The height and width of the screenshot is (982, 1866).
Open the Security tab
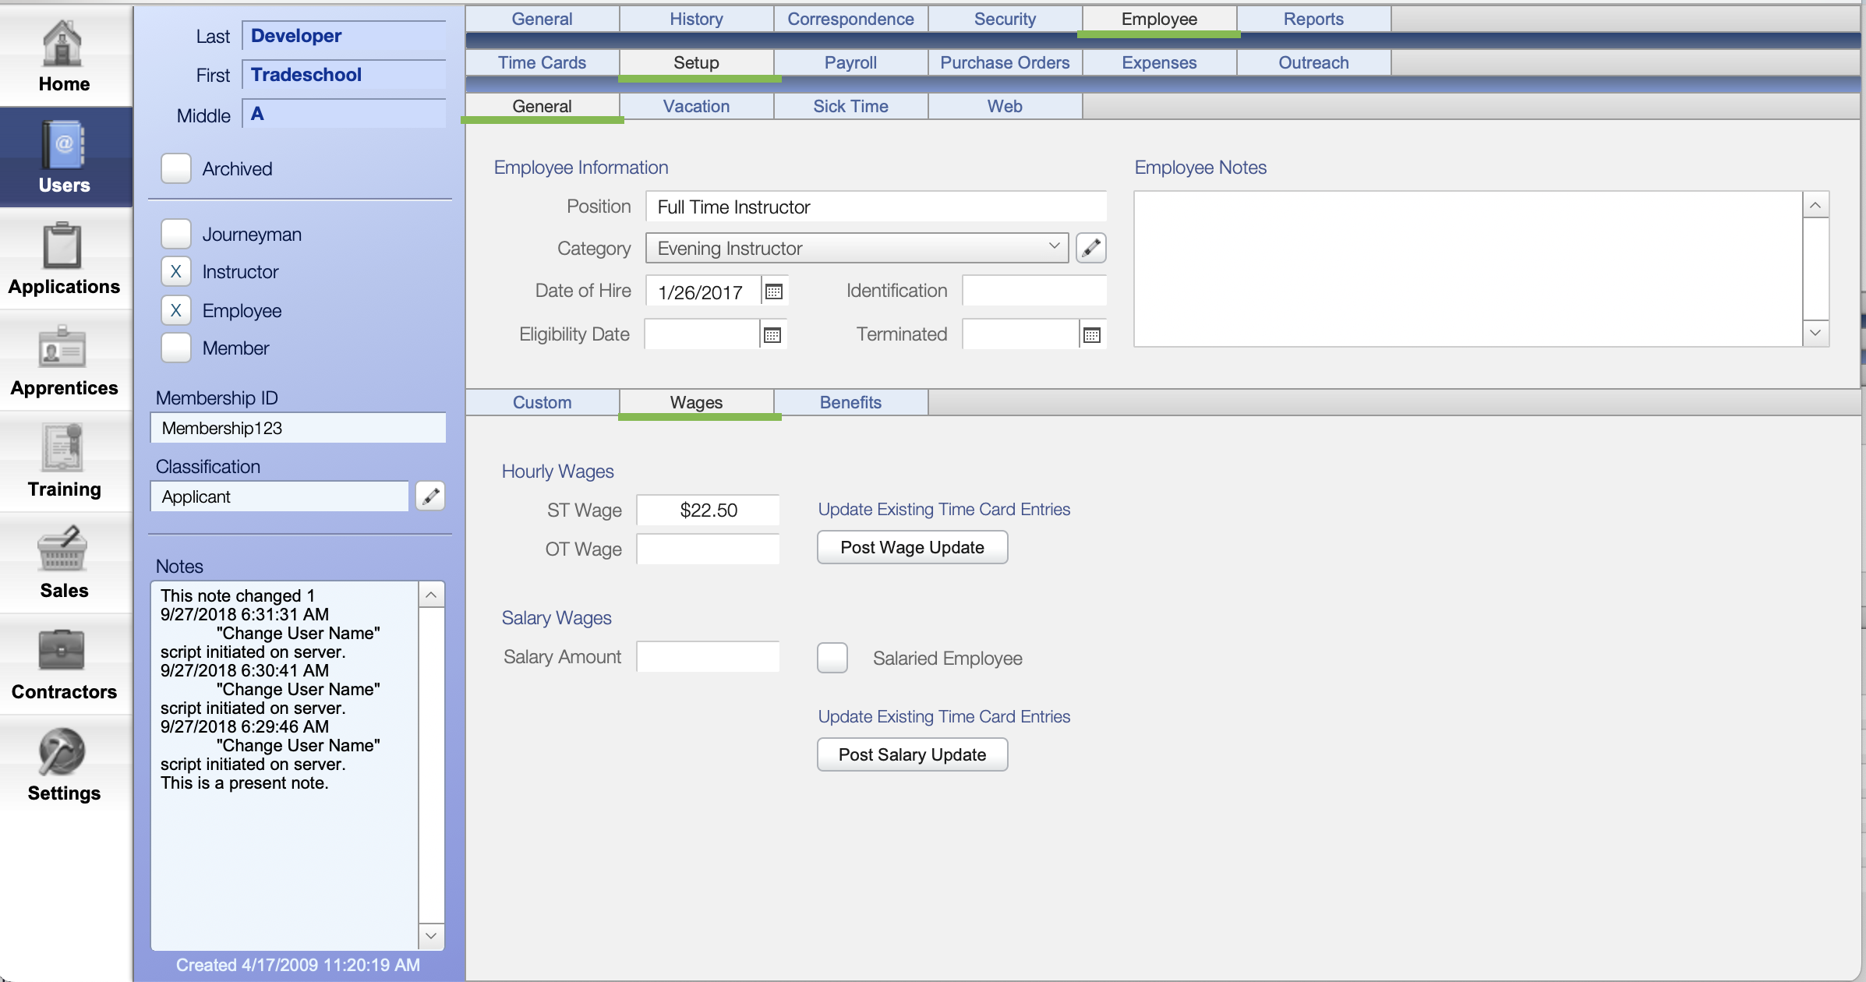(1005, 19)
